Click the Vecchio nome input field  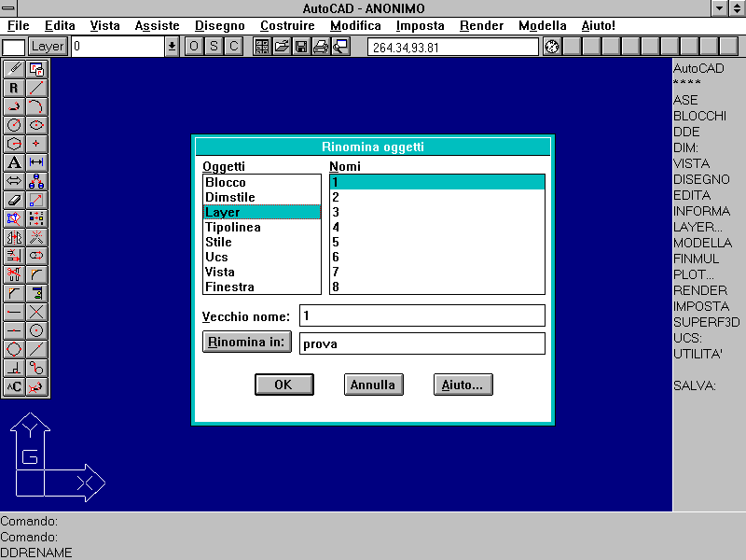(422, 315)
